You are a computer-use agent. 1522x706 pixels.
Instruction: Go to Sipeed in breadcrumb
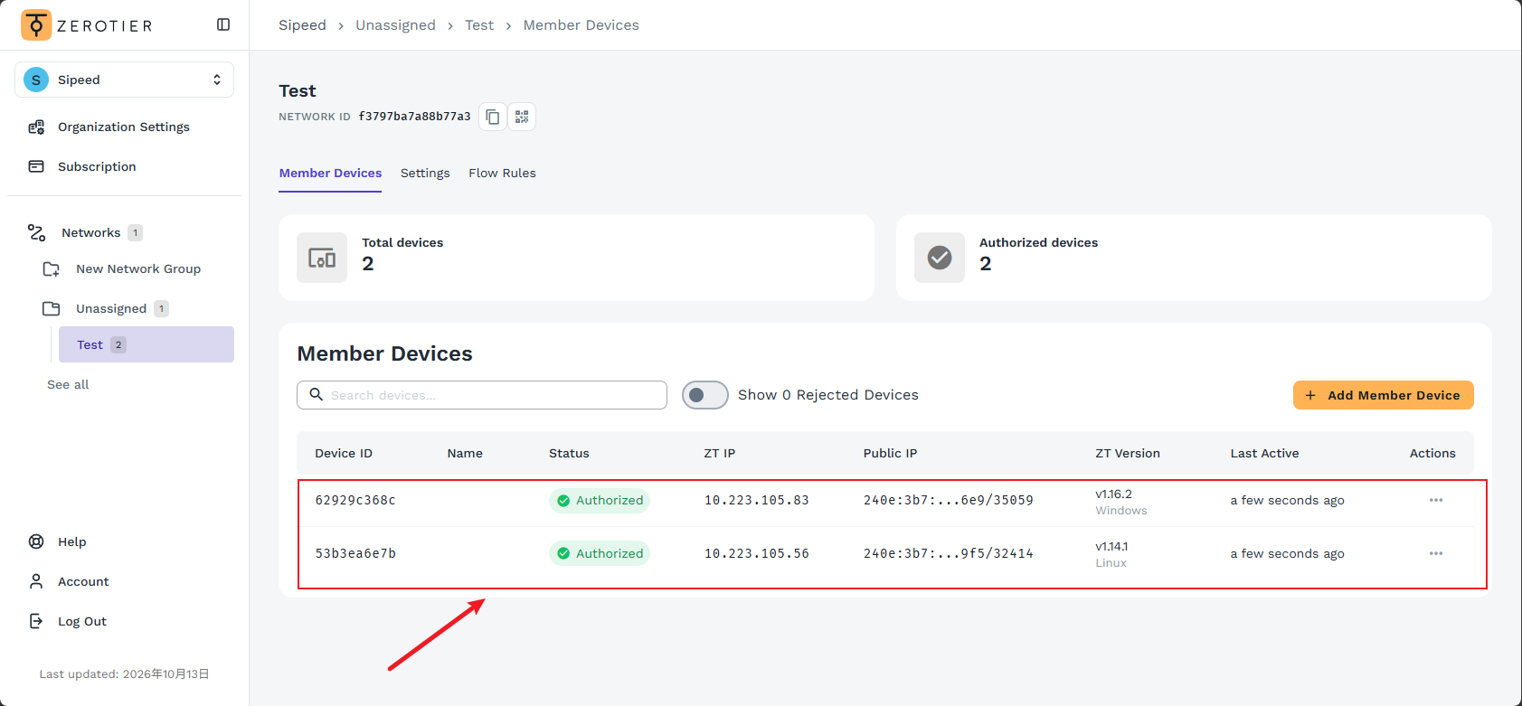302,25
